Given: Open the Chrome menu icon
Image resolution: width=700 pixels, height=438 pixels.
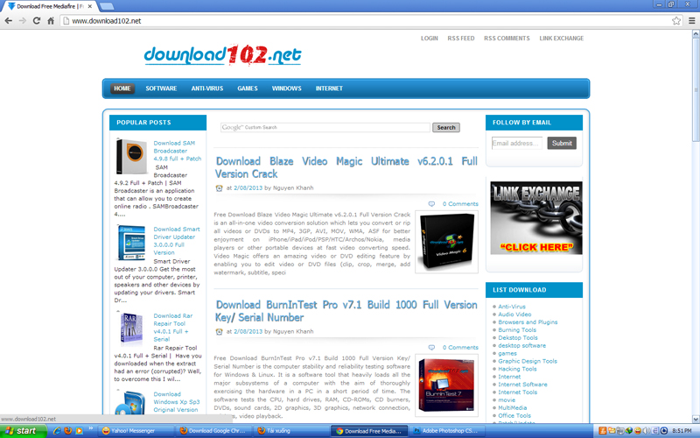Looking at the screenshot, I should click(x=691, y=20).
